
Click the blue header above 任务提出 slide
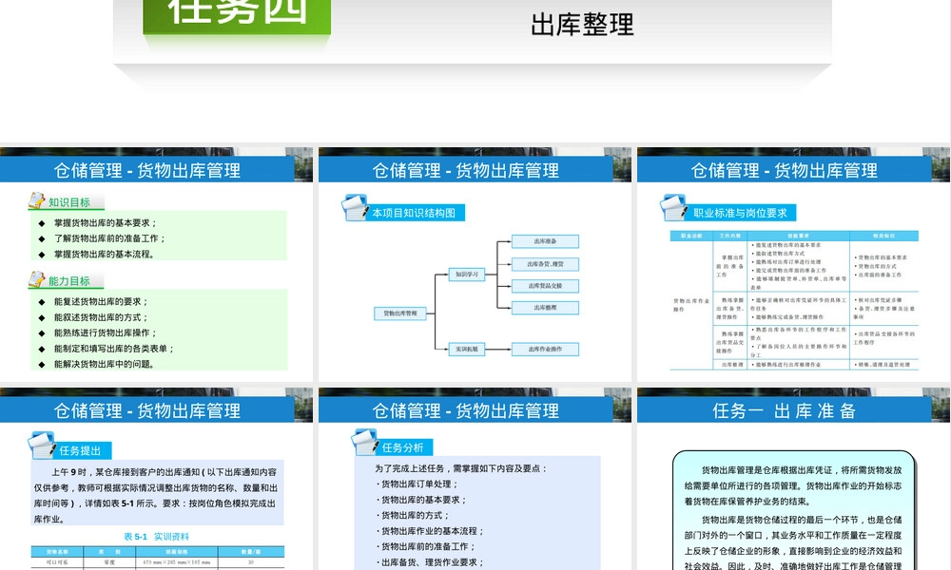click(x=147, y=410)
